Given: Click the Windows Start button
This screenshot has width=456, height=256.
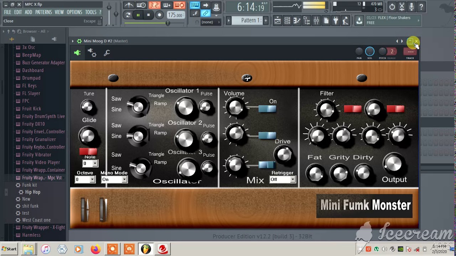Looking at the screenshot, I should click(x=9, y=249).
